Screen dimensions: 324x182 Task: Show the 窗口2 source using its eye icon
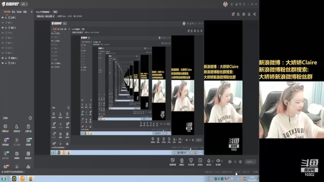[x=3, y=38]
